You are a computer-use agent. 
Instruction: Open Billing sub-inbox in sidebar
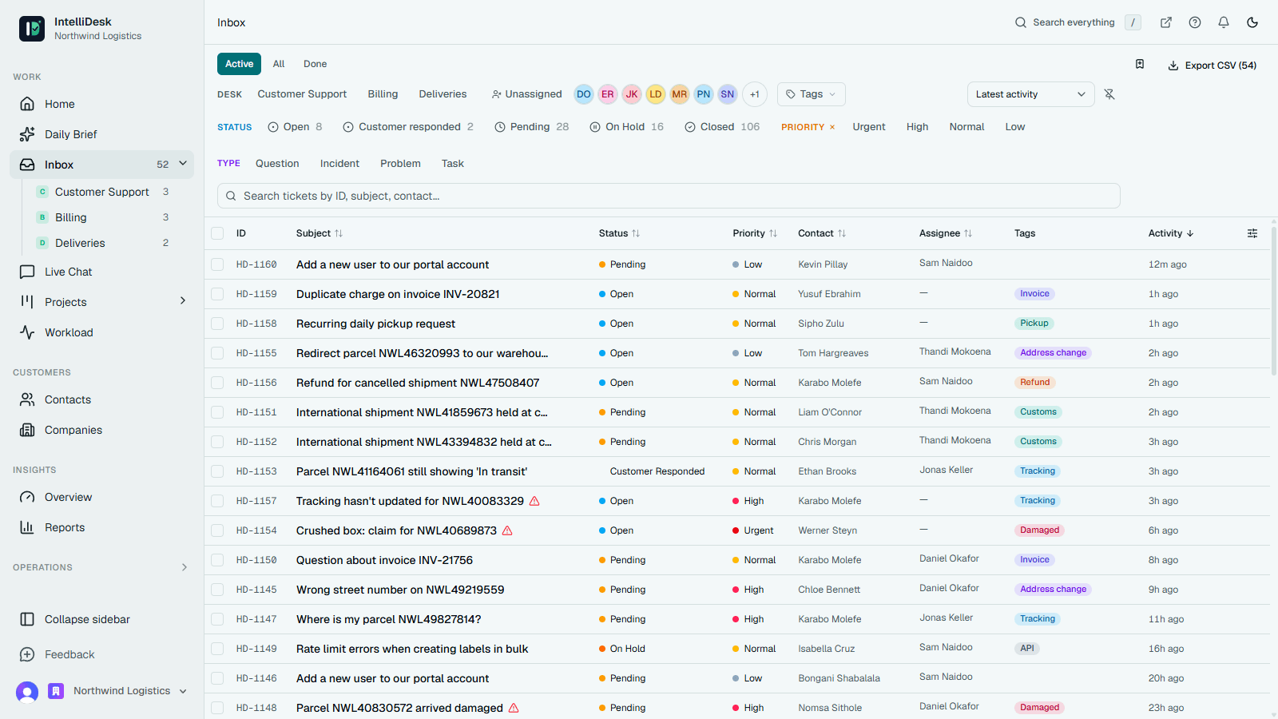[104, 217]
